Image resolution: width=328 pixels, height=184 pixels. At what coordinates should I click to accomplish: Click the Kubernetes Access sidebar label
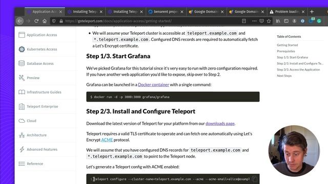pyautogui.click(x=42, y=49)
